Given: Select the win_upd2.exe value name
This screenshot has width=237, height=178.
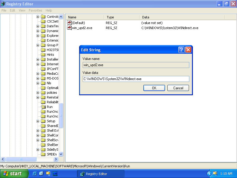Looking at the screenshot, I should [x=82, y=28].
